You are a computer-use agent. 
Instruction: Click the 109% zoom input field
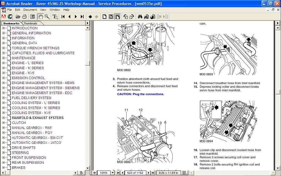(x=104, y=173)
